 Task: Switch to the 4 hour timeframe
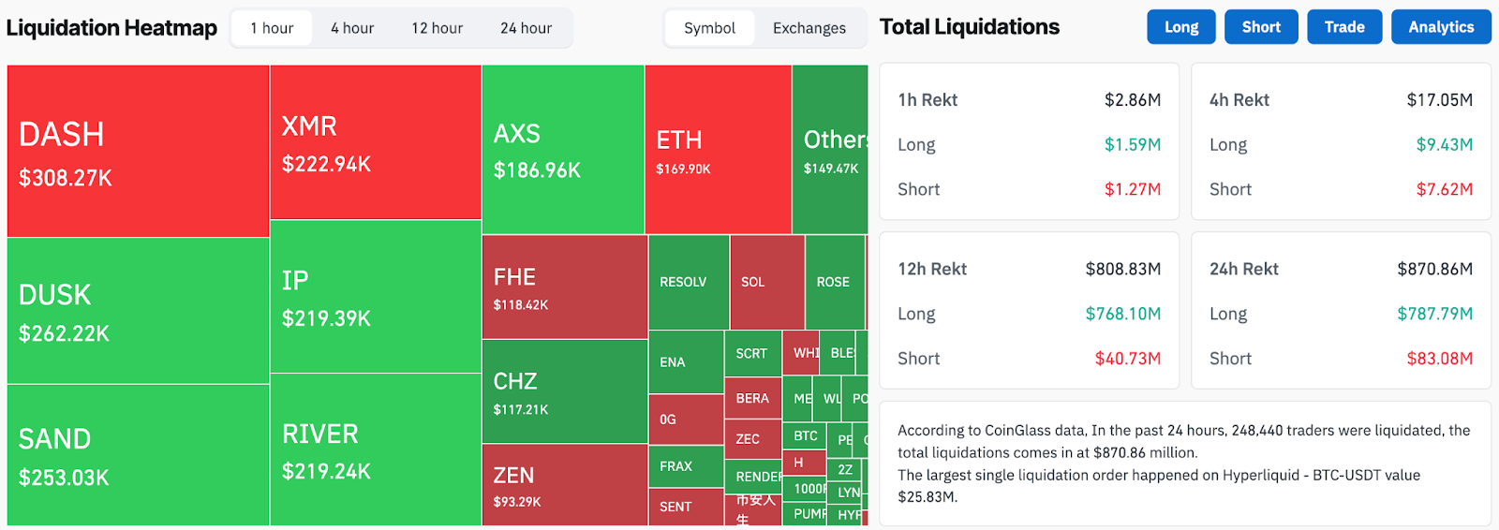coord(352,28)
